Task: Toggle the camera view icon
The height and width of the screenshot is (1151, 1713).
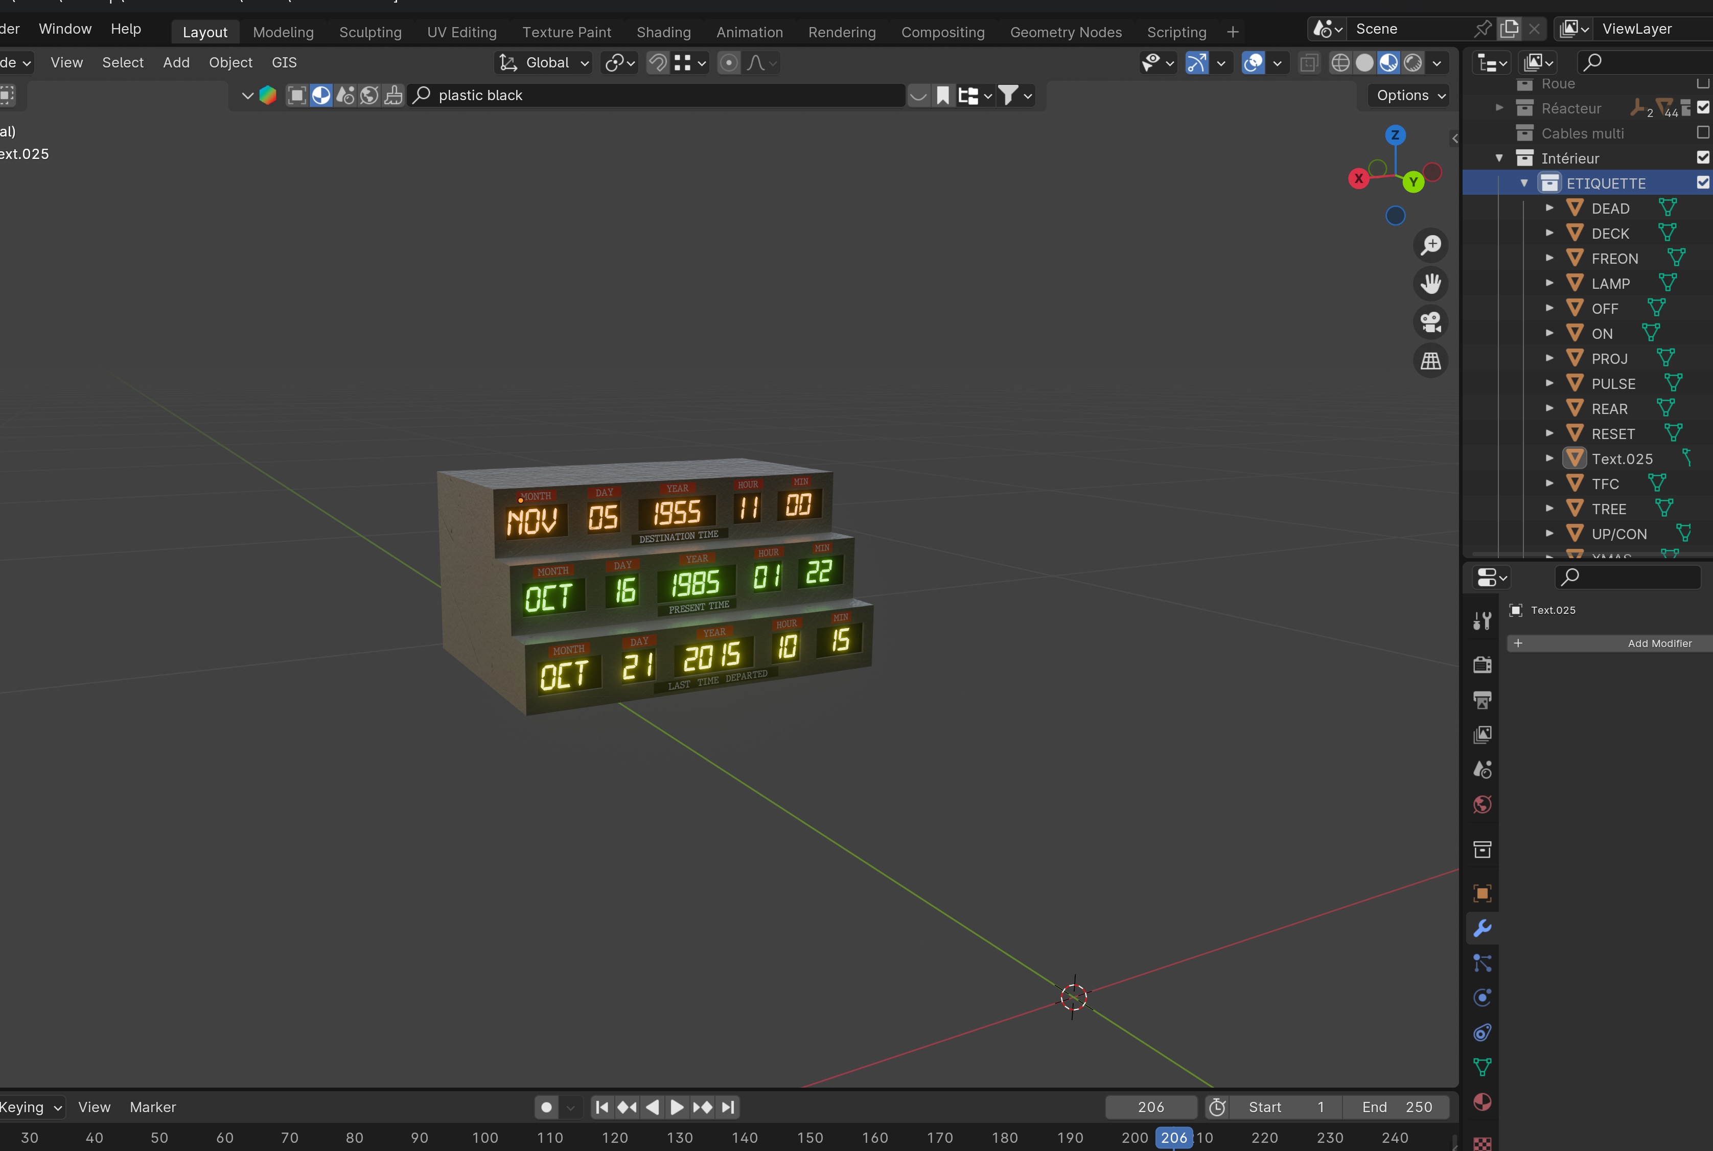Action: click(1430, 323)
